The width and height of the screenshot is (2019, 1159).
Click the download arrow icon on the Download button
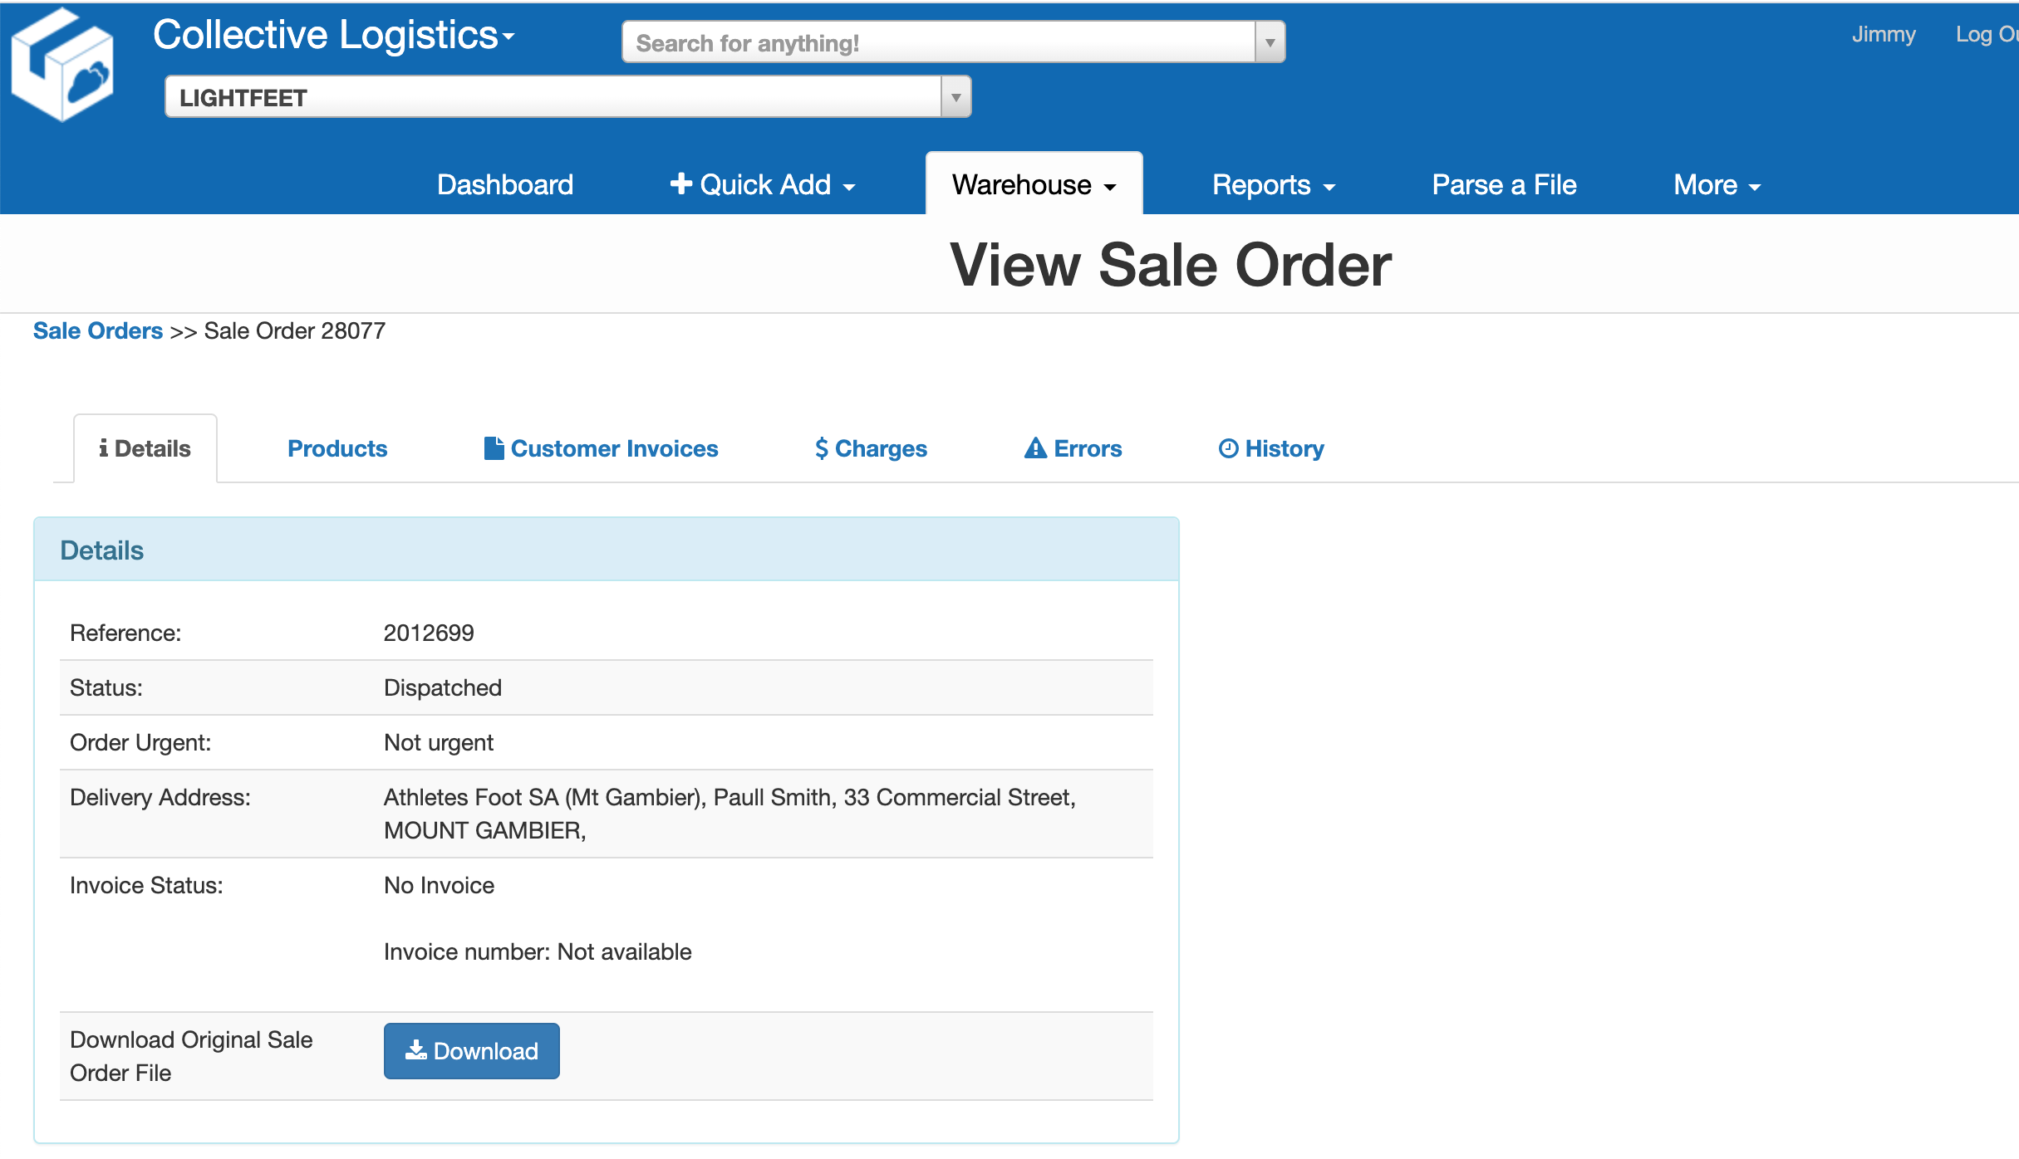(415, 1050)
